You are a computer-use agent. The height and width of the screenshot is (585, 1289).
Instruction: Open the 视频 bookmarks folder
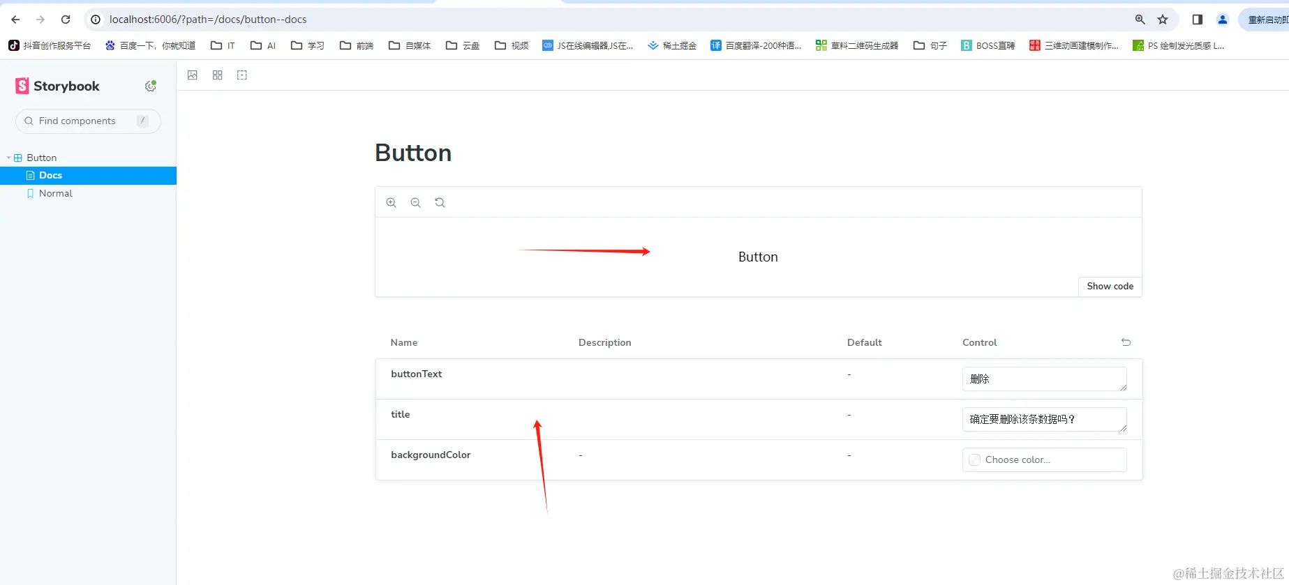click(512, 46)
